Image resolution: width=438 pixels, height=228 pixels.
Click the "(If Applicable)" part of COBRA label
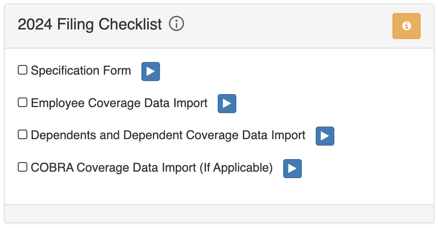point(236,168)
